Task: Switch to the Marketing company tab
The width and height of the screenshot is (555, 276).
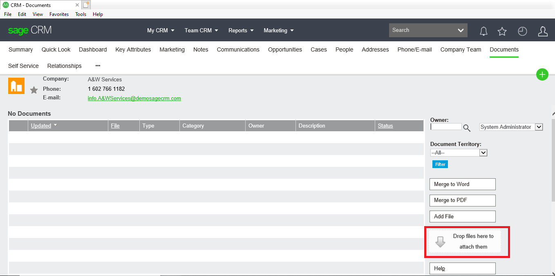Action: point(172,49)
